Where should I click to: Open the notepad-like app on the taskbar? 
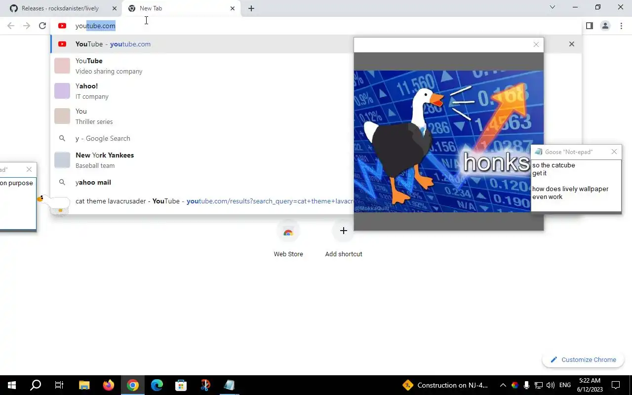pyautogui.click(x=230, y=385)
